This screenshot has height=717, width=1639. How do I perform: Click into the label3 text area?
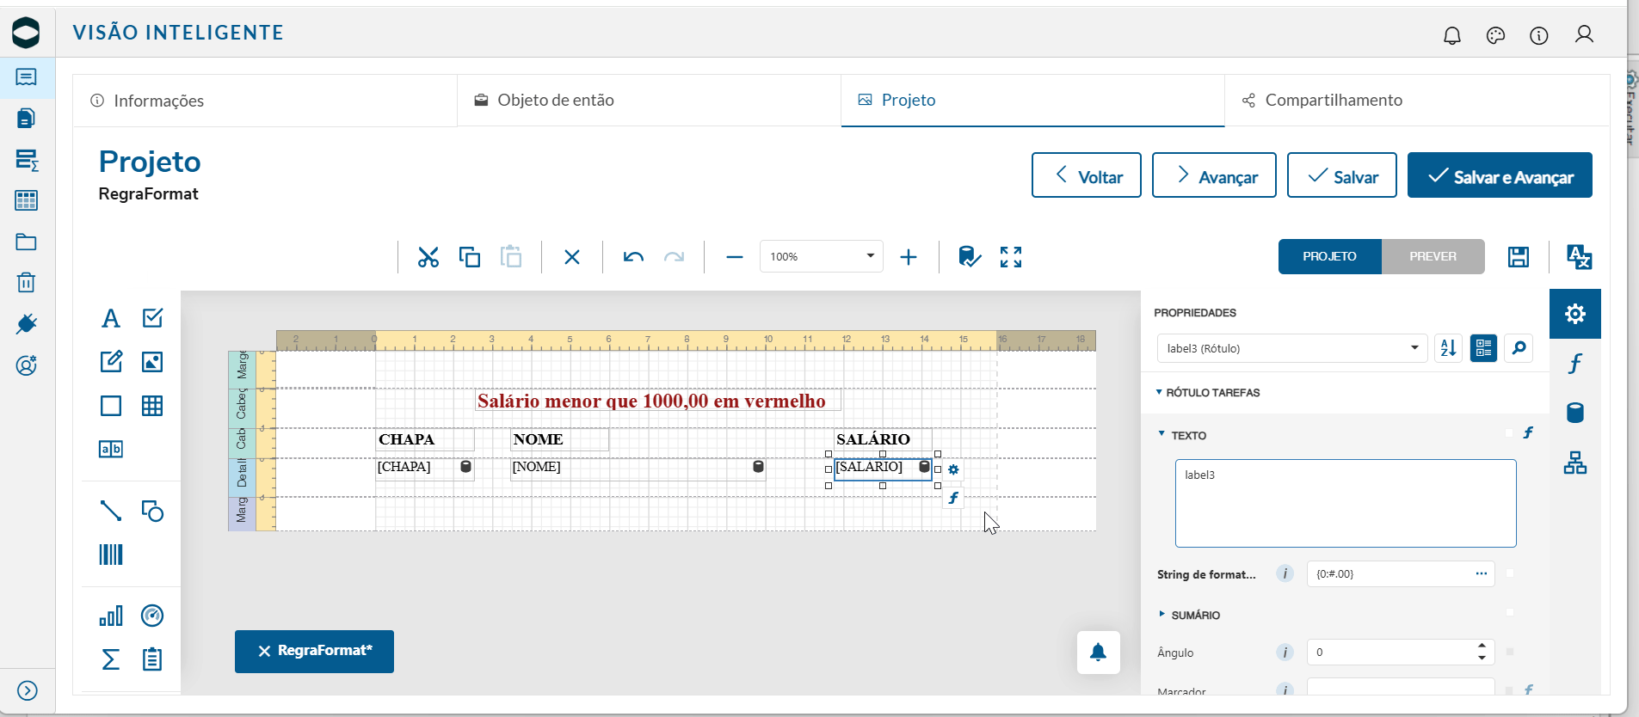pos(1346,503)
